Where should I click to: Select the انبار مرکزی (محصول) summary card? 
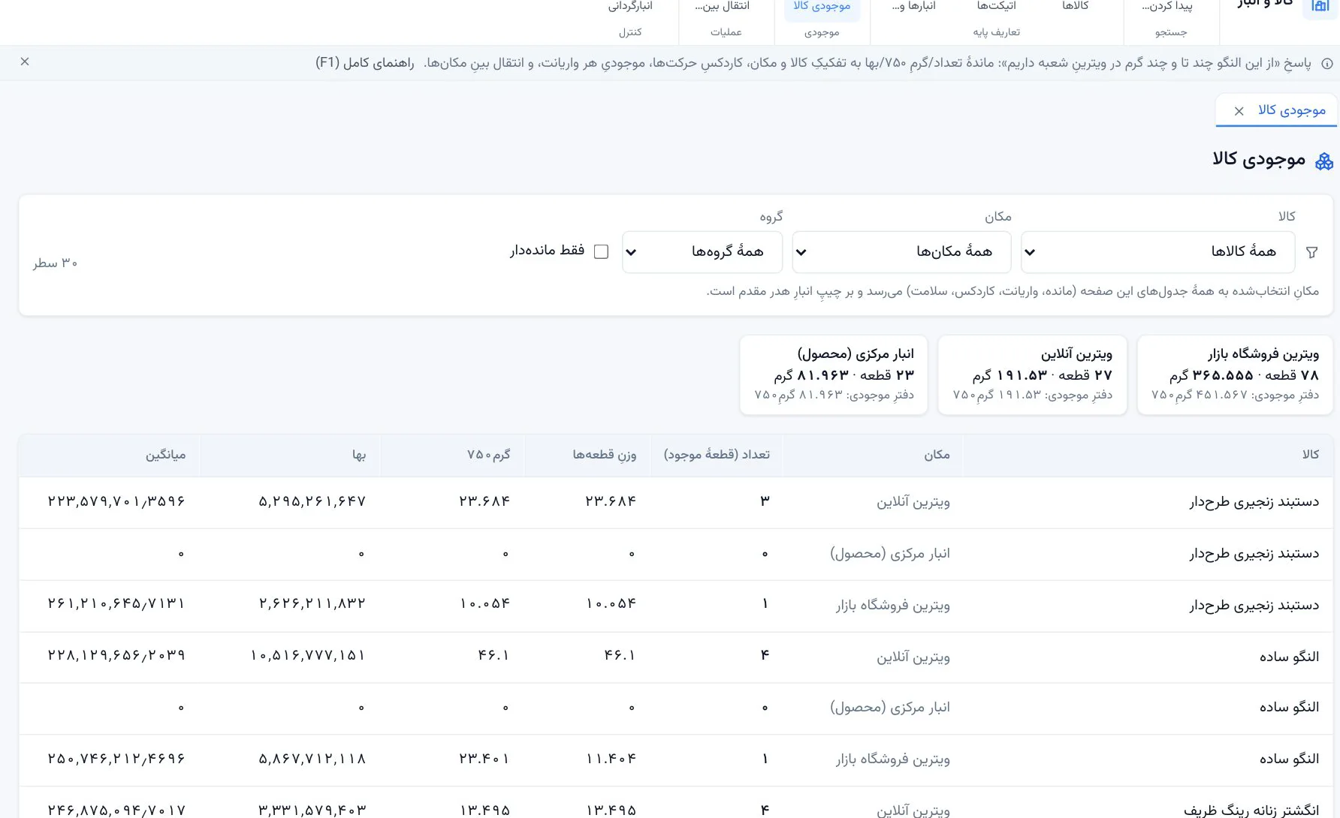(x=834, y=374)
